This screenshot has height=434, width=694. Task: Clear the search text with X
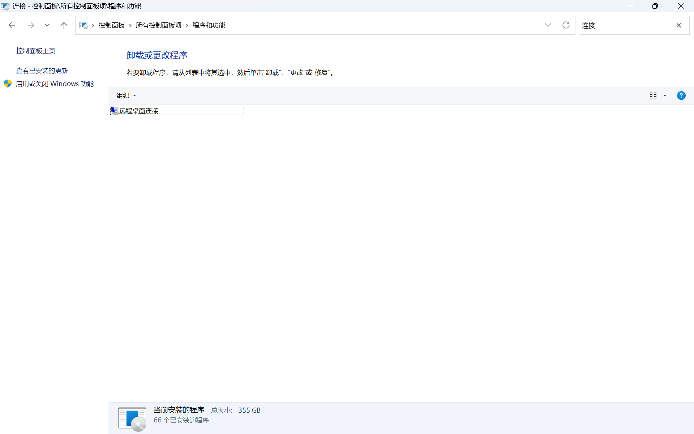click(x=679, y=25)
